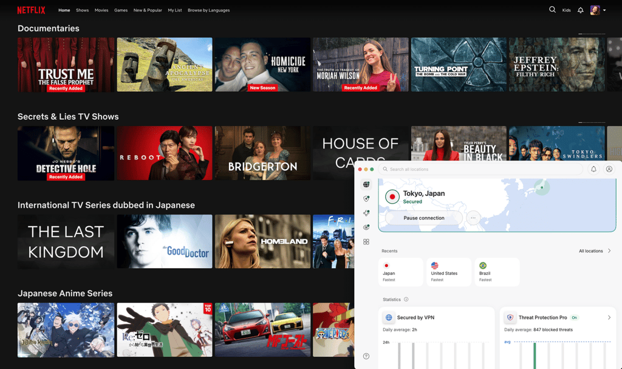
Task: Open the three-dots connection options button
Action: point(473,218)
